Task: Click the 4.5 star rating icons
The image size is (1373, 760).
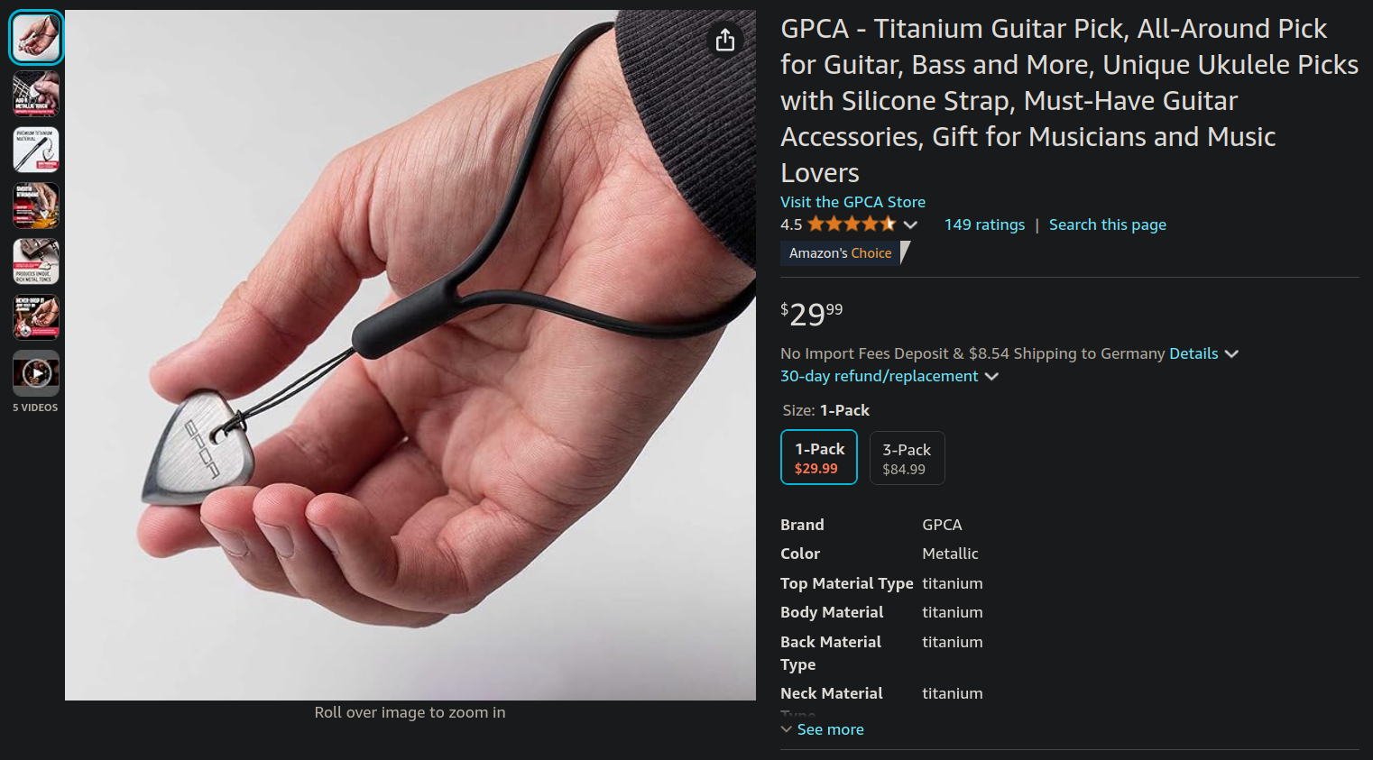Action: pos(852,224)
